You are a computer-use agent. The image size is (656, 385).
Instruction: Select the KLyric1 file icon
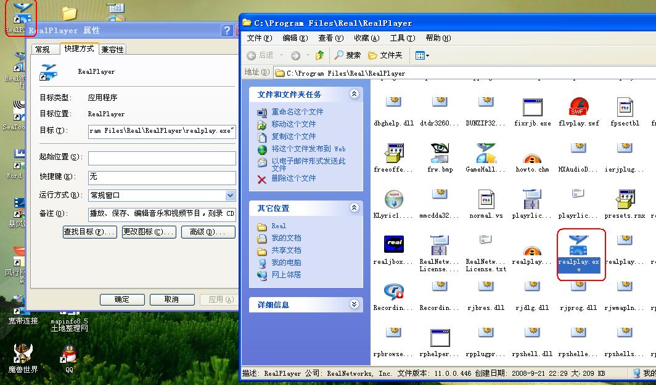click(x=393, y=199)
